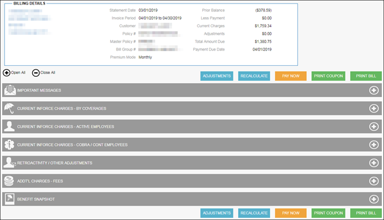This screenshot has width=384, height=220.
Task: Click the Benefit Snapshot document icon
Action: coord(10,199)
